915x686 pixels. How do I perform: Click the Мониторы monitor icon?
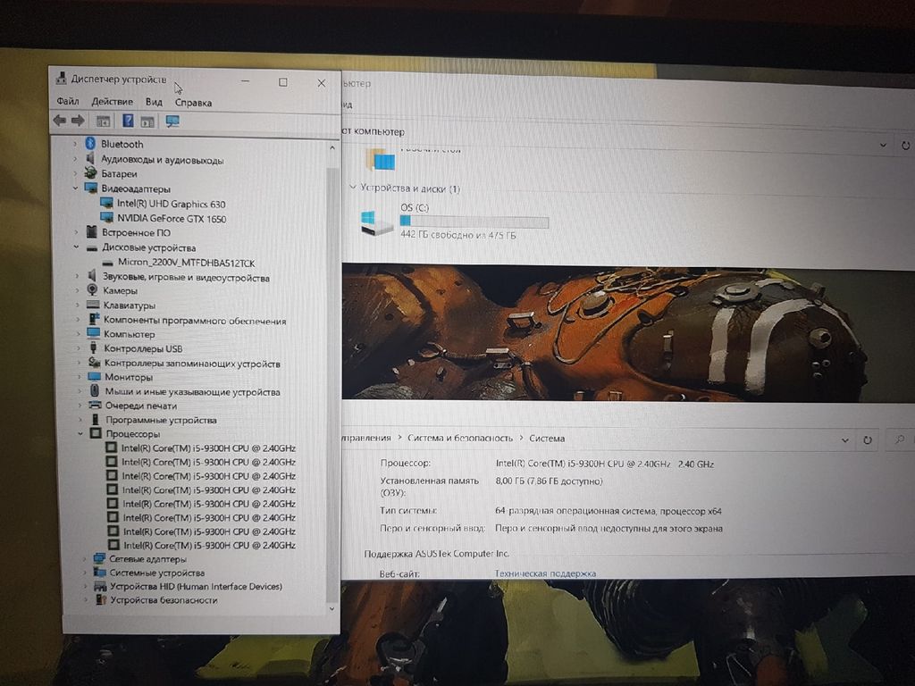[94, 376]
